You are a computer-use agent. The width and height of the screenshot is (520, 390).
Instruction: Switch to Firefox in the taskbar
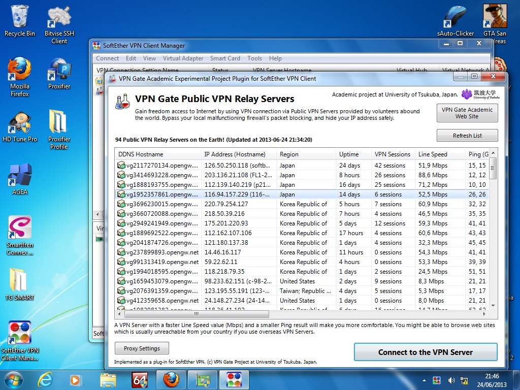[x=171, y=380]
